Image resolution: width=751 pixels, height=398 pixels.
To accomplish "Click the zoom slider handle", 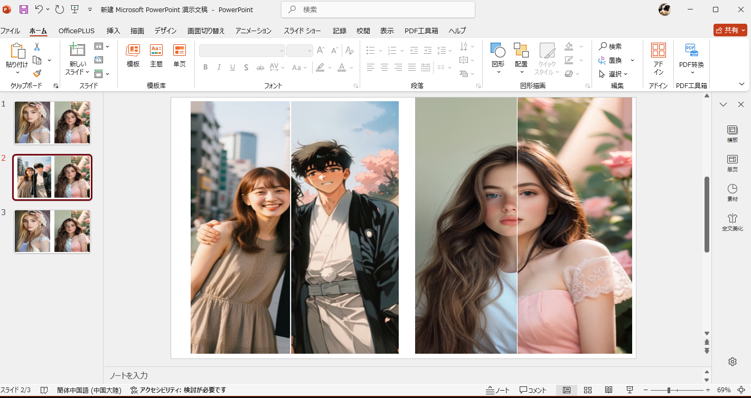I will click(669, 390).
